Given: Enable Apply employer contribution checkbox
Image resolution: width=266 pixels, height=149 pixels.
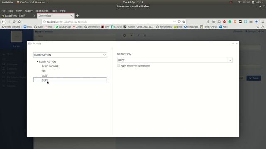Looking at the screenshot, I should point(118,65).
